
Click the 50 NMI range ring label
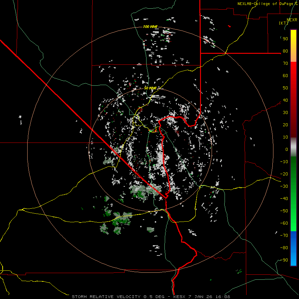(x=150, y=88)
